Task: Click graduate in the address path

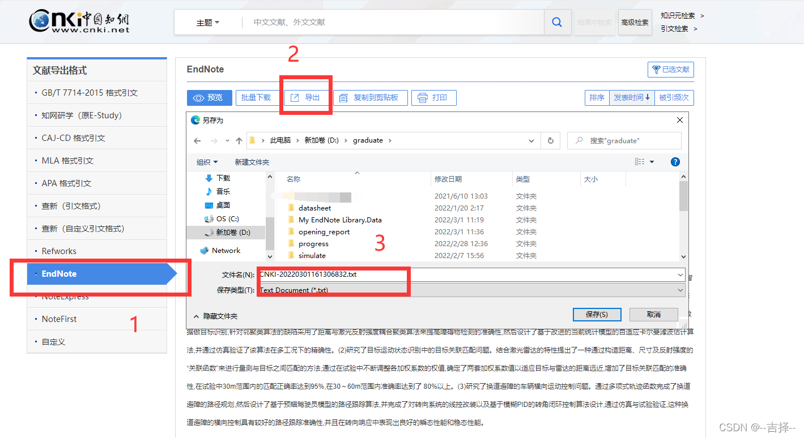Action: click(x=368, y=140)
